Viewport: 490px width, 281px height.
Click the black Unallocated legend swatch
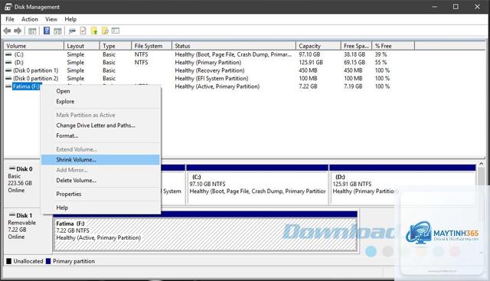coord(8,261)
